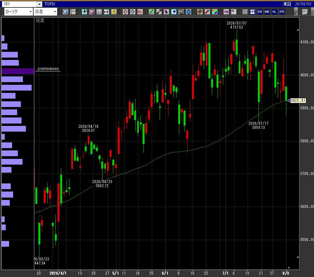Toggle the ATR indicator
Screen dimensions: 314x277
pyautogui.click(x=282, y=12)
